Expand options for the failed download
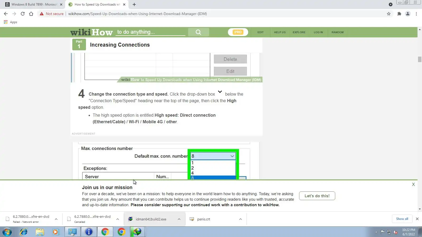The width and height of the screenshot is (422, 237). (x=56, y=219)
